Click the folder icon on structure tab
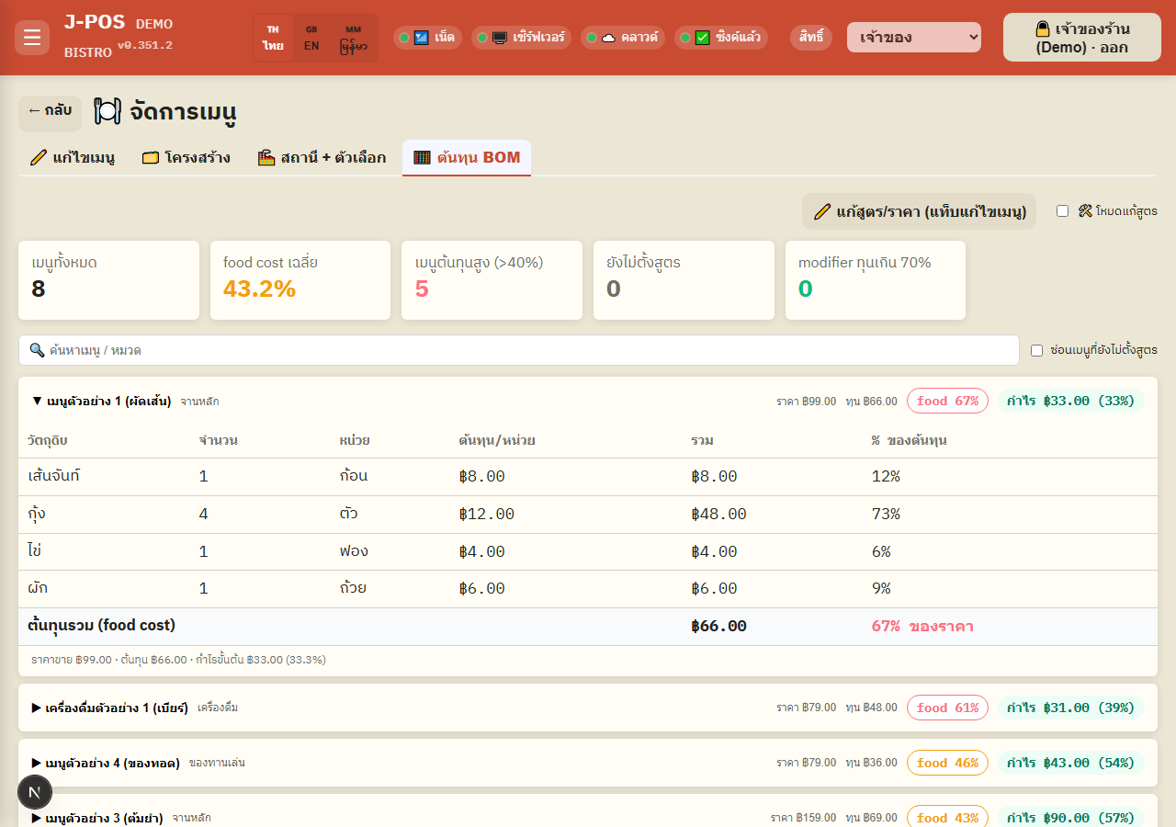 [x=151, y=158]
